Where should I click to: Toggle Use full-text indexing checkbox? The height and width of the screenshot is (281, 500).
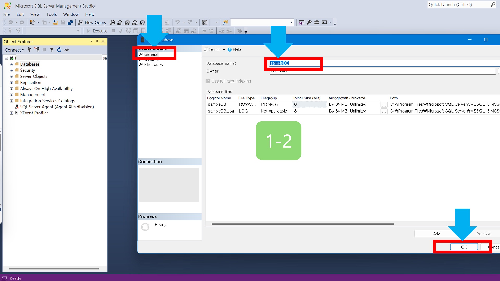pos(208,81)
